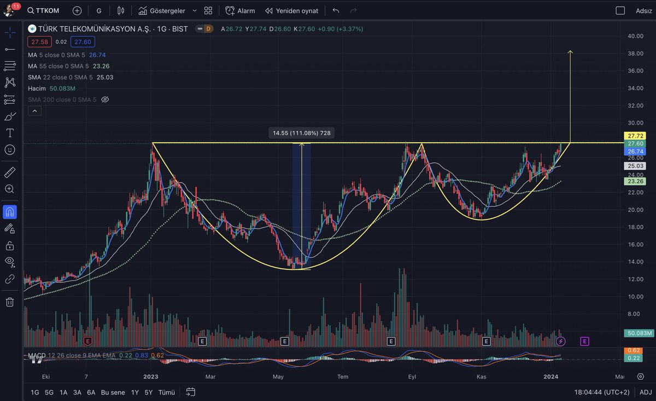Switch range to Bu sene
The height and width of the screenshot is (401, 656).
[x=113, y=392]
